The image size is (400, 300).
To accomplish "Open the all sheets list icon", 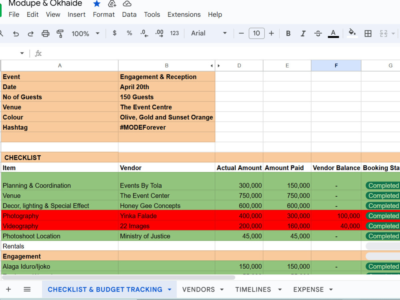I will tap(27, 289).
